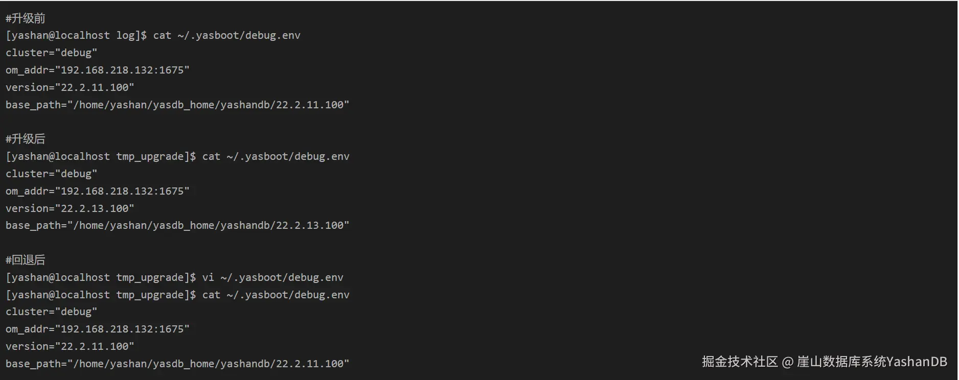959x380 pixels.
Task: Click om_addr line under #回退后
Action: tap(98, 329)
